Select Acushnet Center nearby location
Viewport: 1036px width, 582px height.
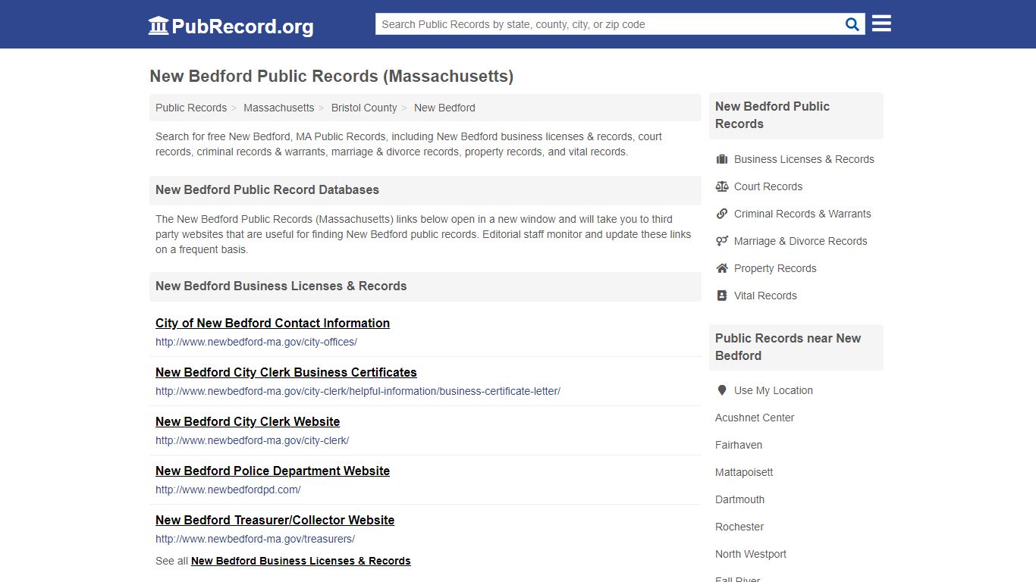pos(755,418)
